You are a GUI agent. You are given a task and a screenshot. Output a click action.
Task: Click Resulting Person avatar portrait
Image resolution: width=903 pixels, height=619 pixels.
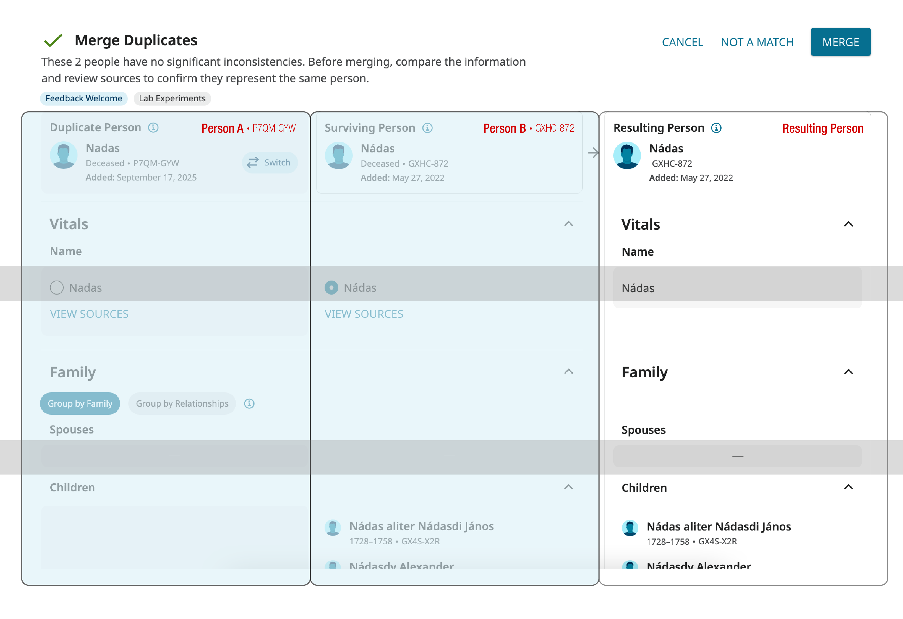(x=627, y=156)
